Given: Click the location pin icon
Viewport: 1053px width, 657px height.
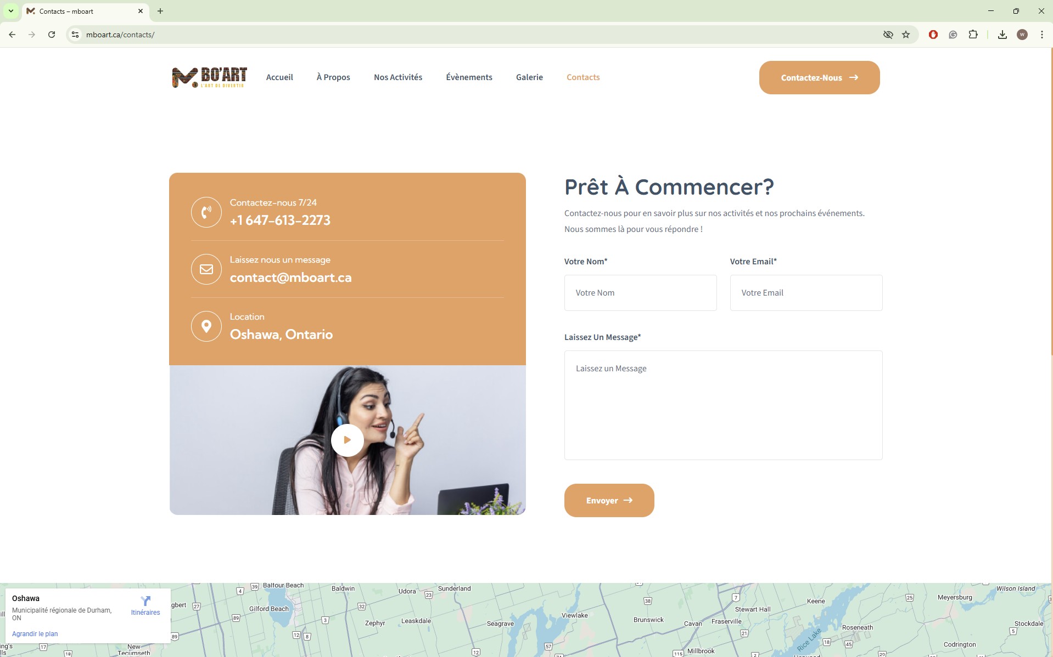Looking at the screenshot, I should (x=206, y=326).
